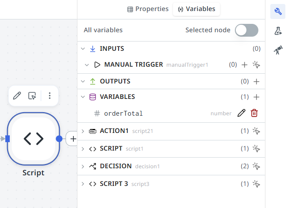Expand the SCRIPT script1 group
This screenshot has width=288, height=208.
coord(83,149)
